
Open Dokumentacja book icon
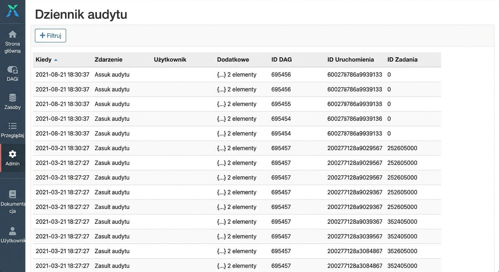pyautogui.click(x=12, y=194)
